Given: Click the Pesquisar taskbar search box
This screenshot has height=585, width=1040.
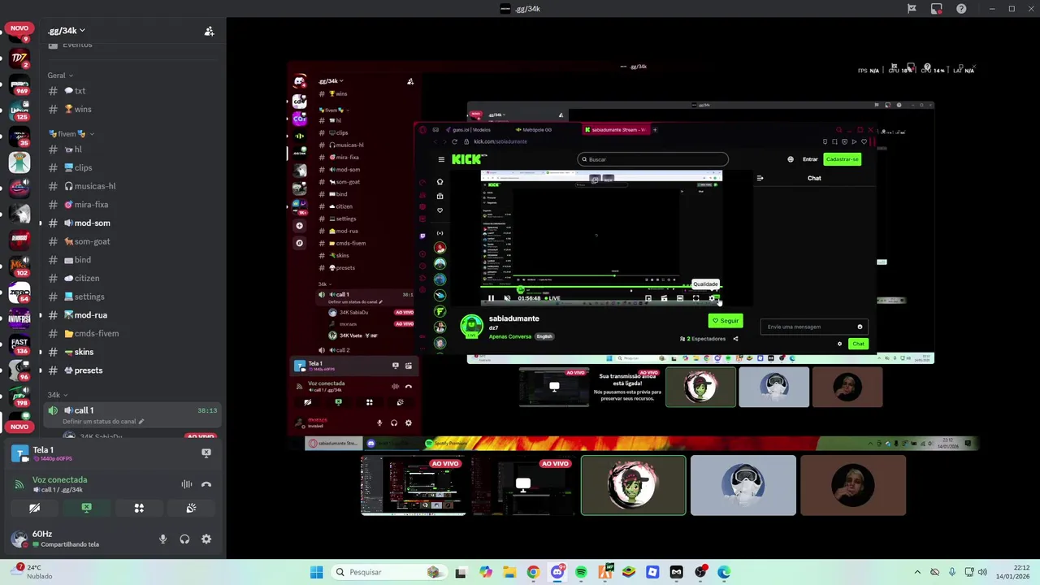Looking at the screenshot, I should pyautogui.click(x=390, y=572).
